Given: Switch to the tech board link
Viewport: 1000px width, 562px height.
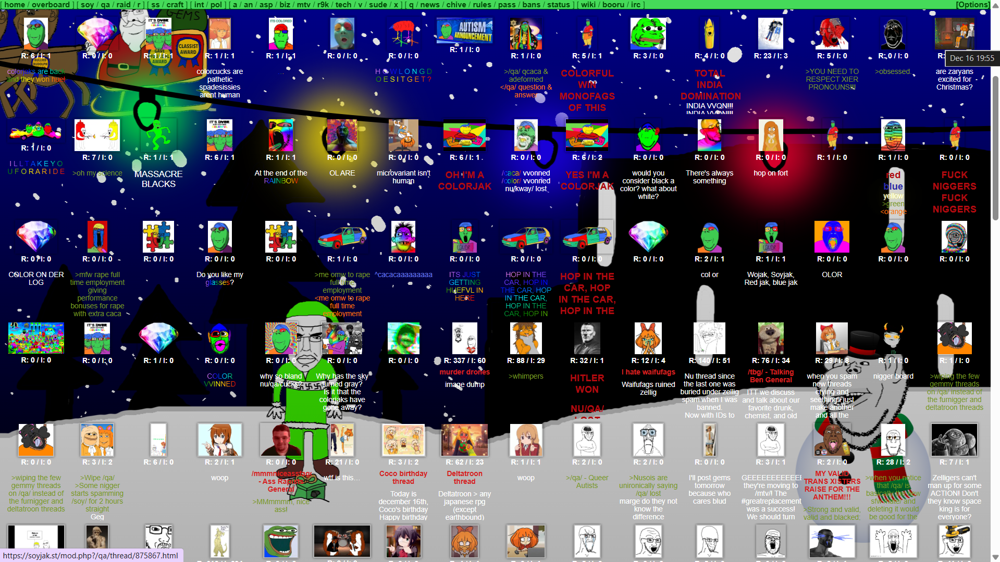Looking at the screenshot, I should (x=343, y=5).
